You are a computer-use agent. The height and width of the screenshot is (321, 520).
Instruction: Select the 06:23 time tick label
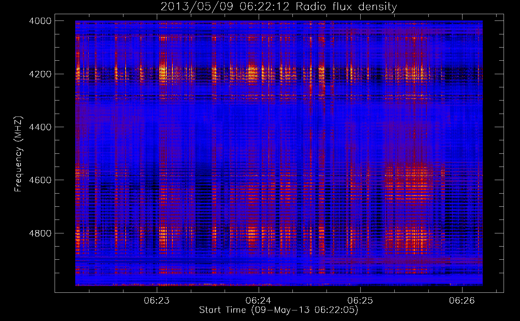tap(157, 301)
